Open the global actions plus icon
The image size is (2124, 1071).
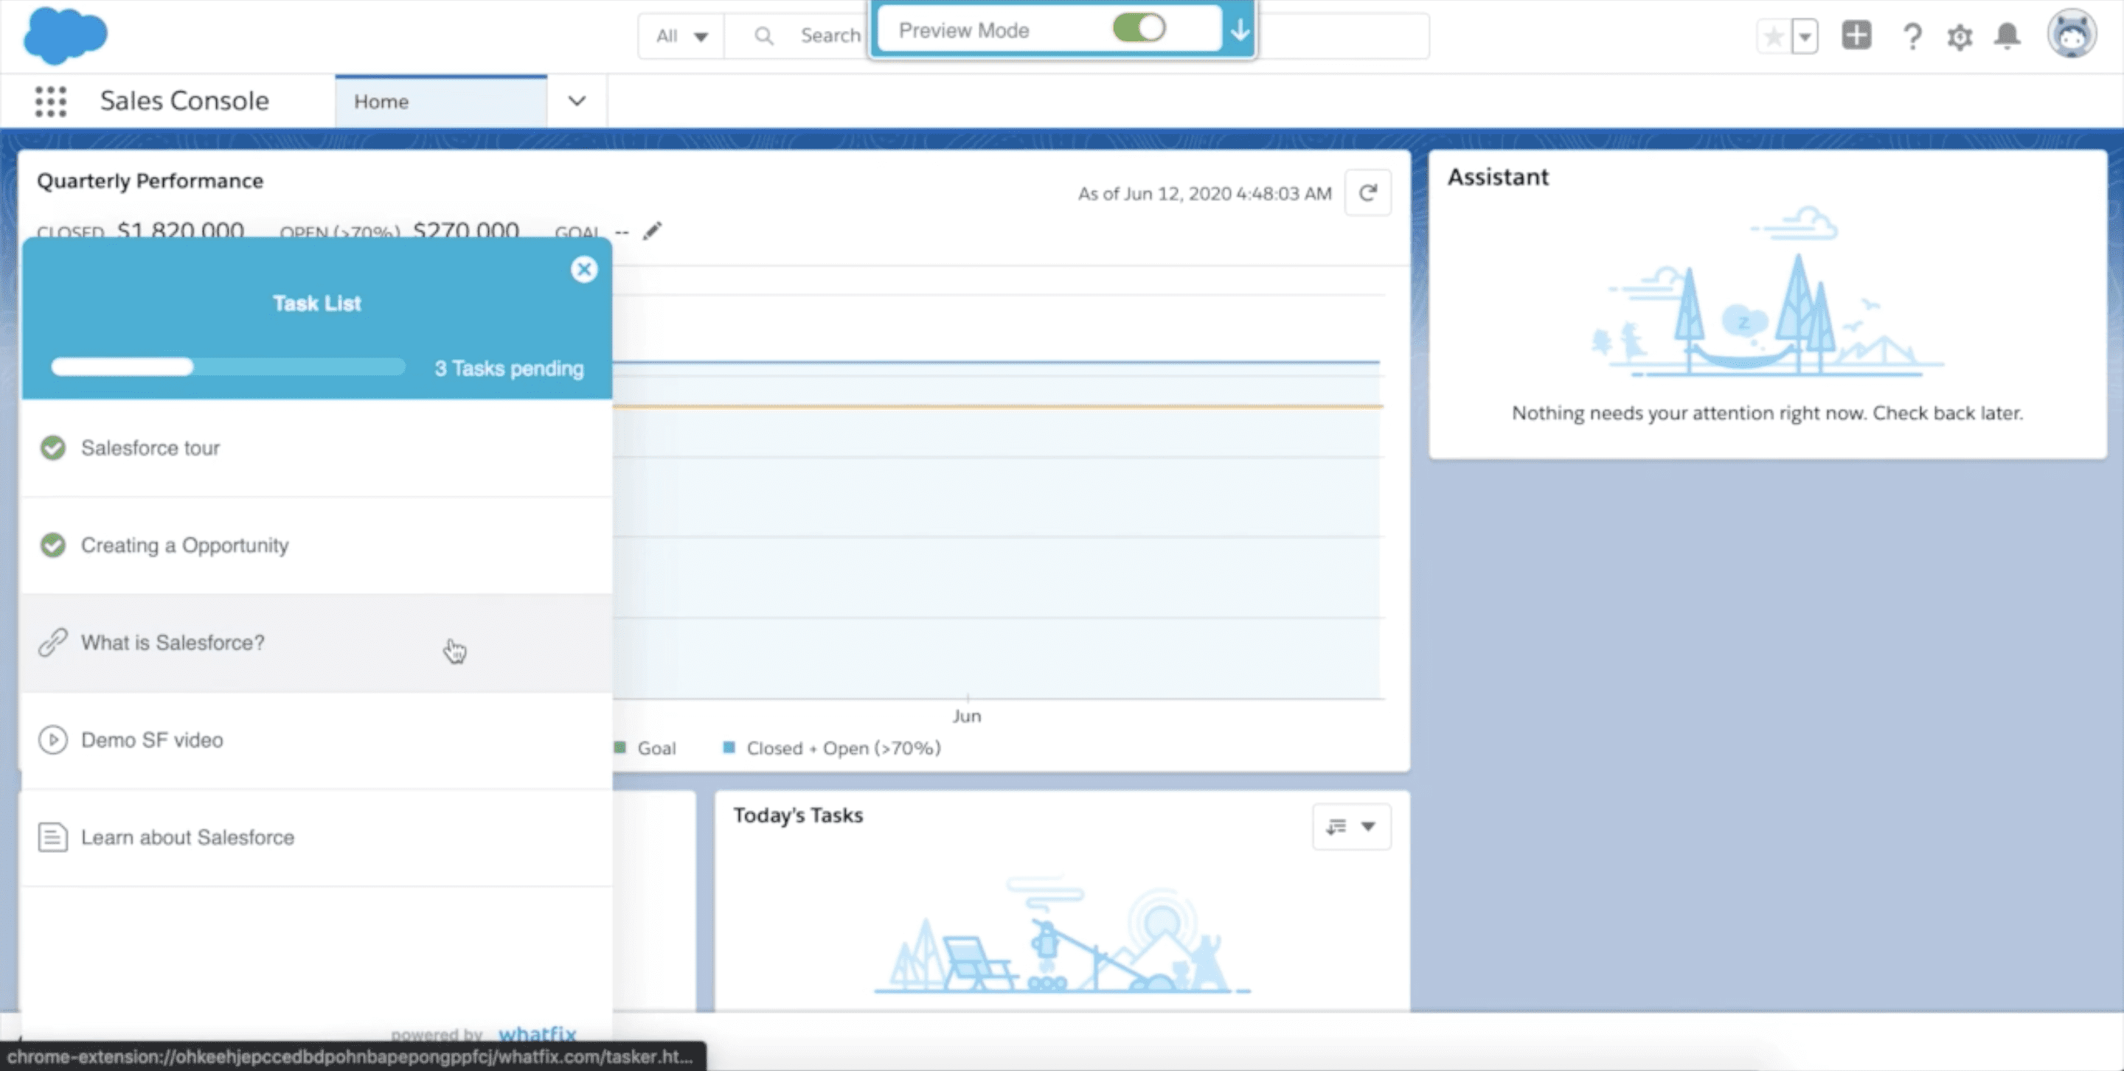point(1856,35)
